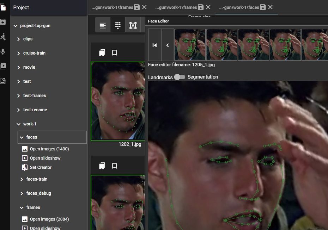Select fourth thumbnail in Face Editor strip

285,45
